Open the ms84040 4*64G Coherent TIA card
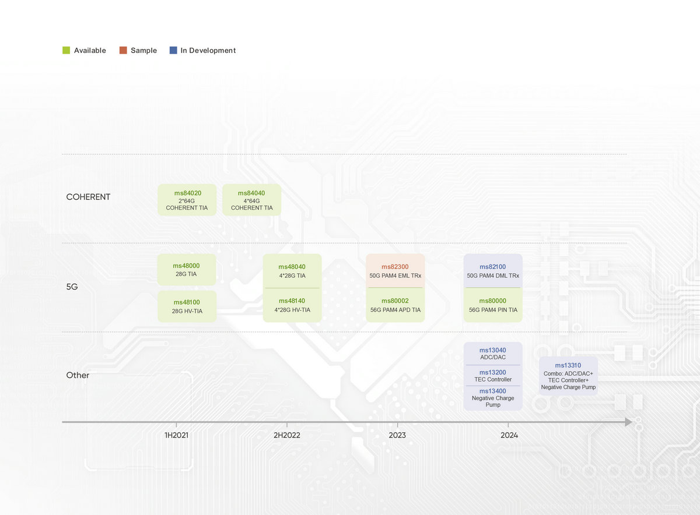The image size is (700, 515). point(251,200)
